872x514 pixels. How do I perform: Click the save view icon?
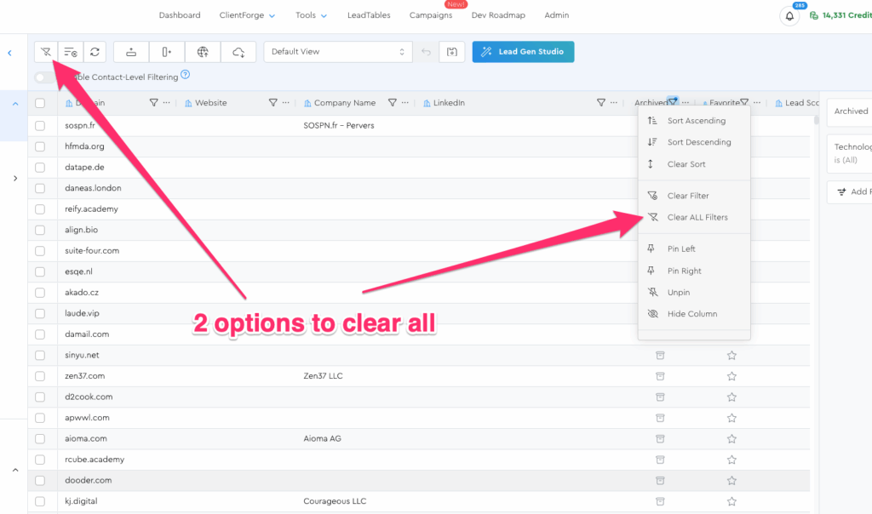(x=451, y=52)
